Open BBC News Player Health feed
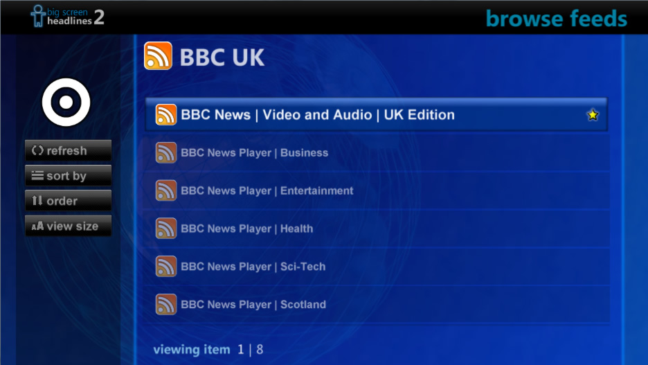Screen dimensions: 648x365 [x=377, y=229]
